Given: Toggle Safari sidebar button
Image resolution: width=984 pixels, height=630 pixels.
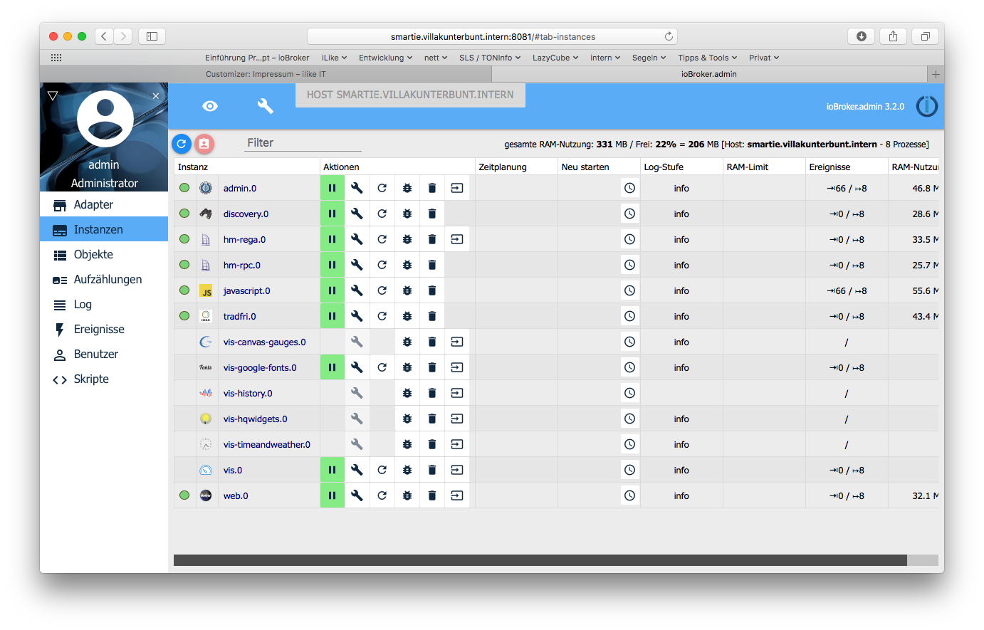Looking at the screenshot, I should (x=152, y=36).
